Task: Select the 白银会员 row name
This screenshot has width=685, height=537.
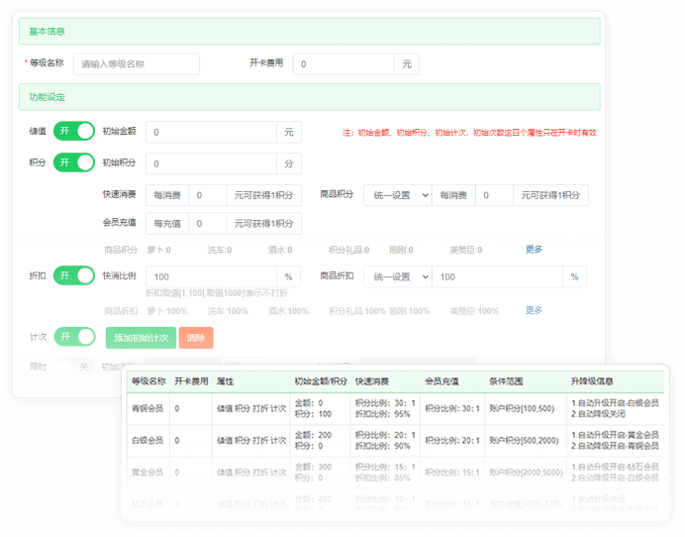Action: click(x=147, y=440)
